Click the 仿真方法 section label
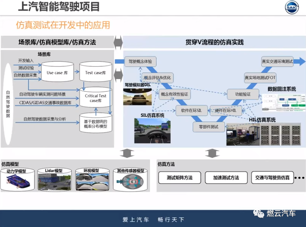306x227 pixels. tap(166, 164)
